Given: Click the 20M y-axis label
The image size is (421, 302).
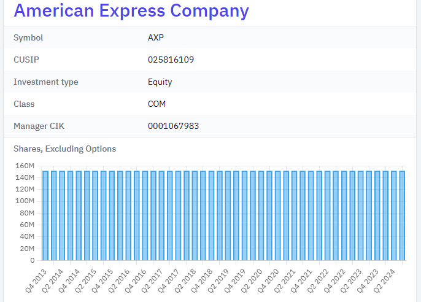Looking at the screenshot, I should point(27,249).
